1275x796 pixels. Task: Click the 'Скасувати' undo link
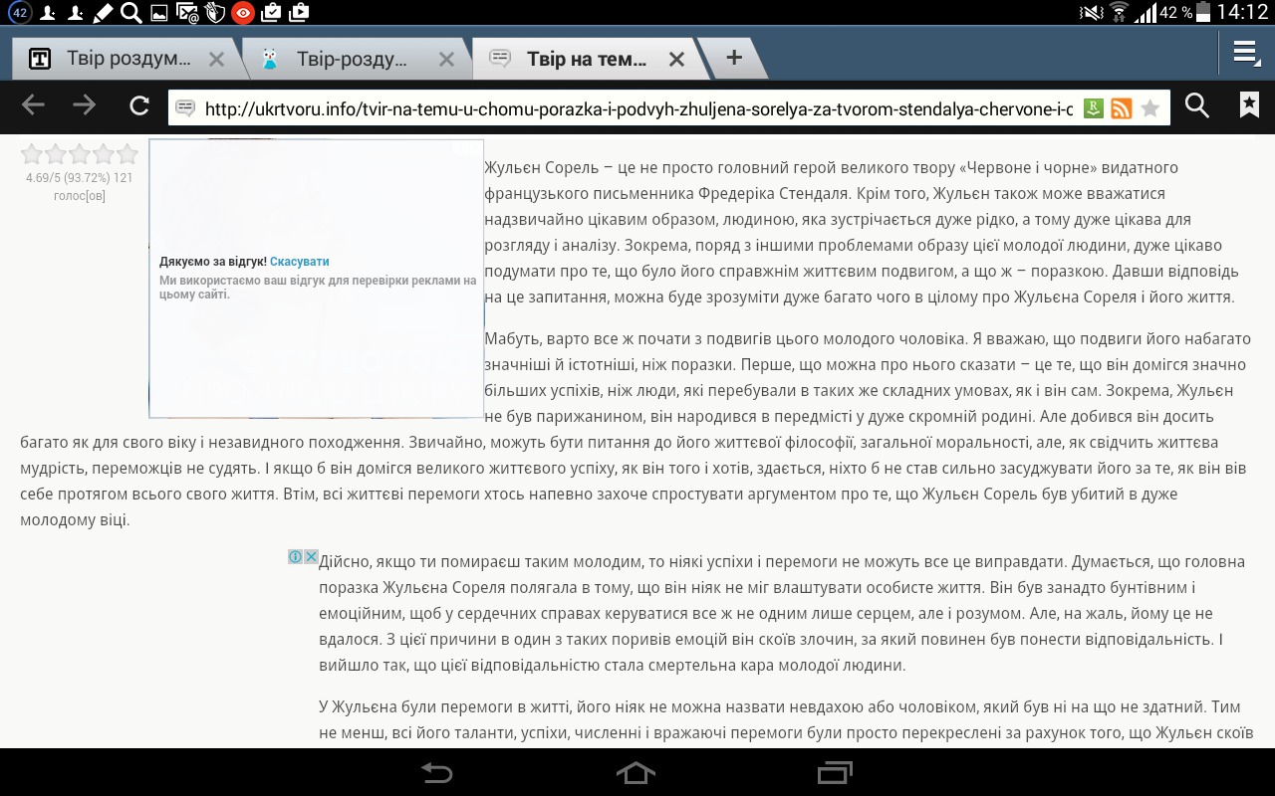(x=299, y=262)
